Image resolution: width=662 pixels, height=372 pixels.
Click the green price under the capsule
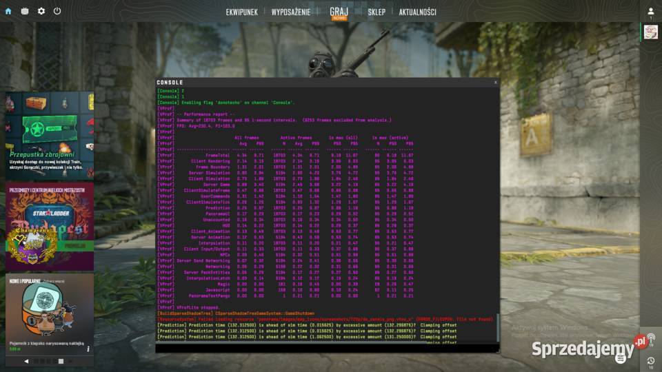tap(14, 349)
